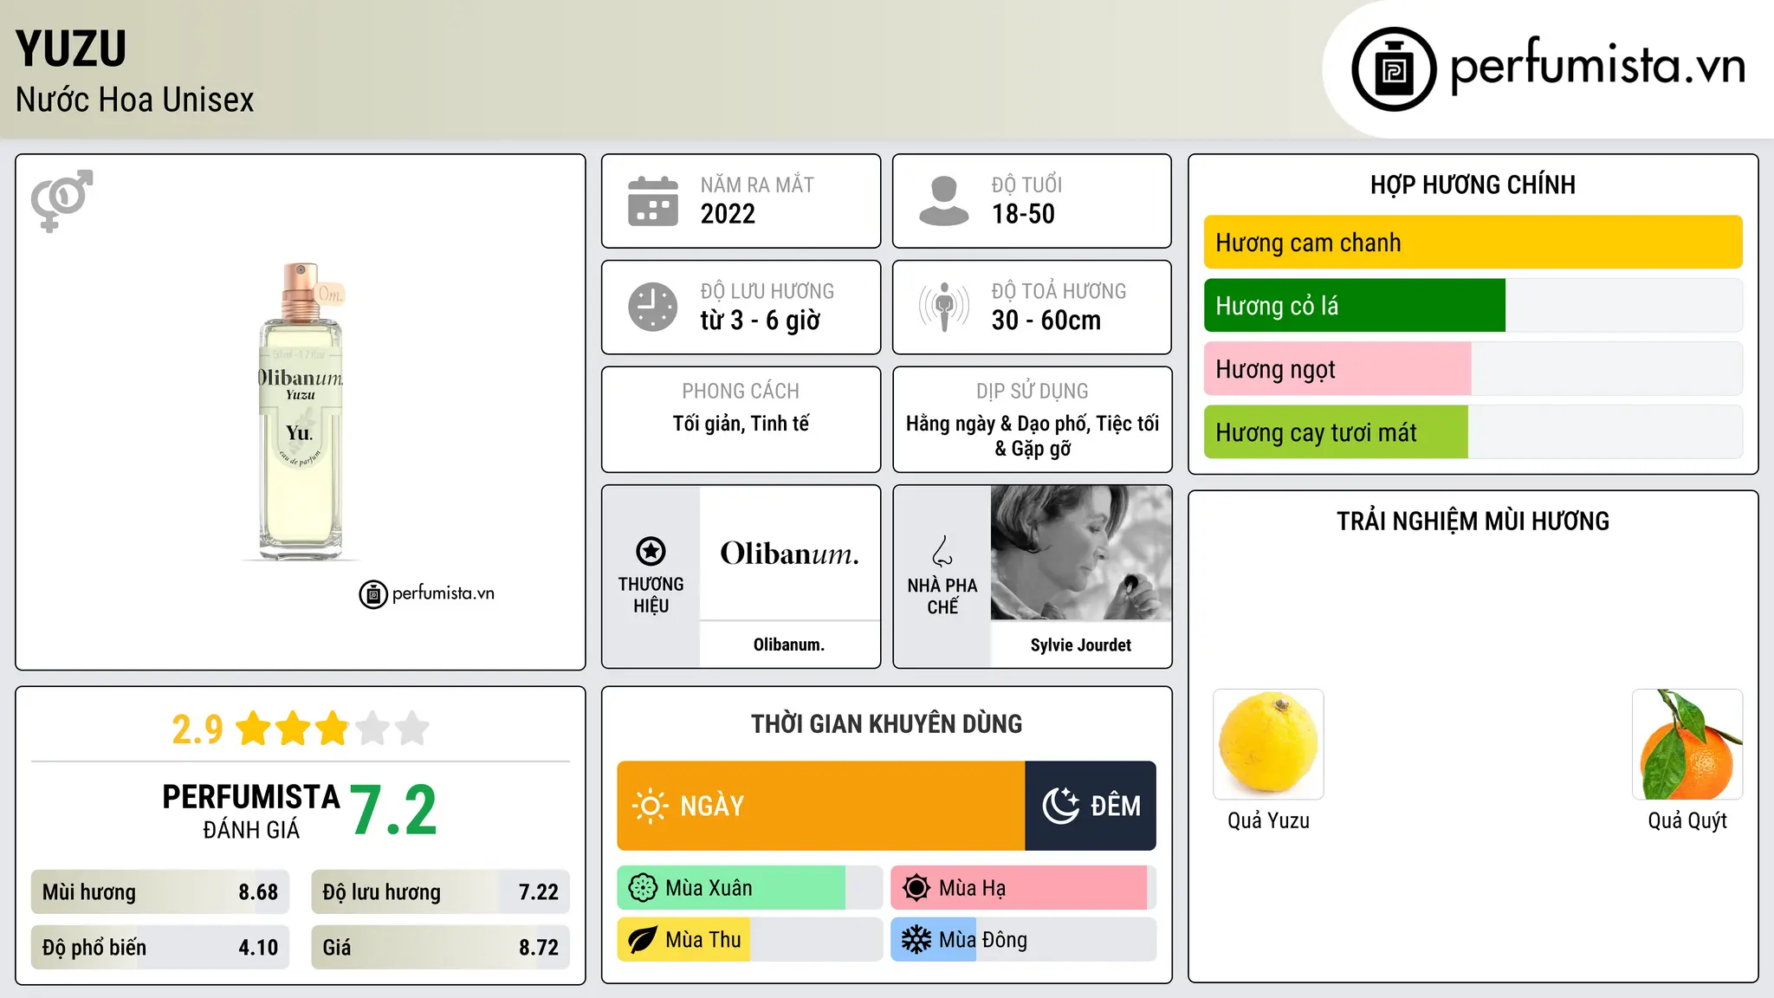
Task: Click the Nước Hoa Unisex subtitle
Action: tap(134, 100)
